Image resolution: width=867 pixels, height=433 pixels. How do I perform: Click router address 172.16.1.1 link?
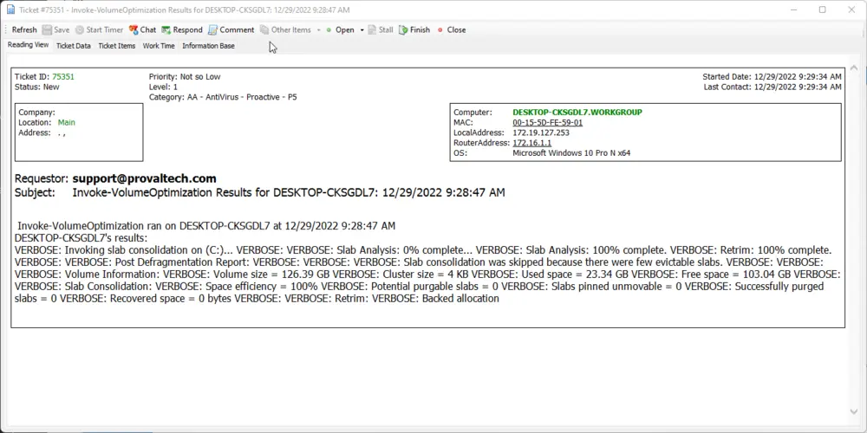[x=532, y=143]
